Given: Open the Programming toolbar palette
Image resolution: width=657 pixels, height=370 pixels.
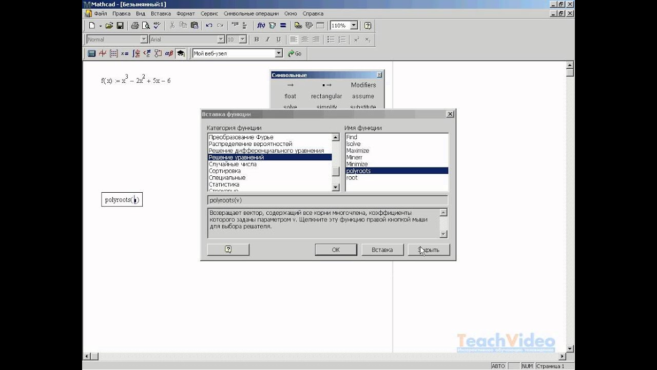Looking at the screenshot, I should (158, 53).
